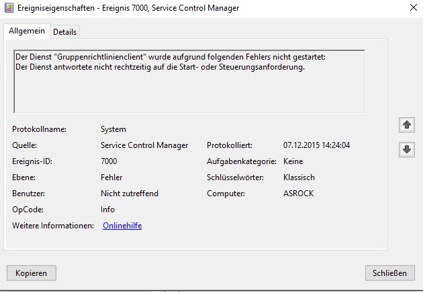The height and width of the screenshot is (292, 423).
Task: Click the Schließen button
Action: (390, 273)
